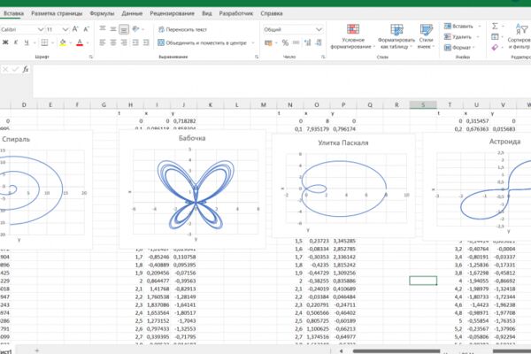Select cell containing 1,837086
This screenshot has width=531, height=354.
point(158,304)
